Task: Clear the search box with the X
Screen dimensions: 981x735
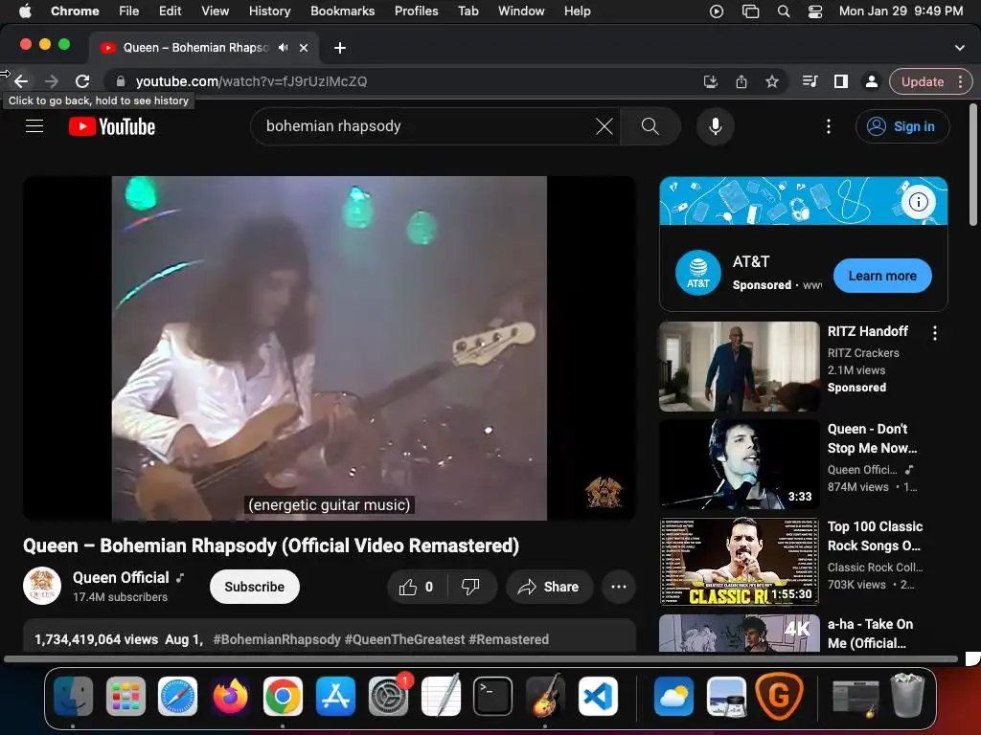Action: point(604,126)
